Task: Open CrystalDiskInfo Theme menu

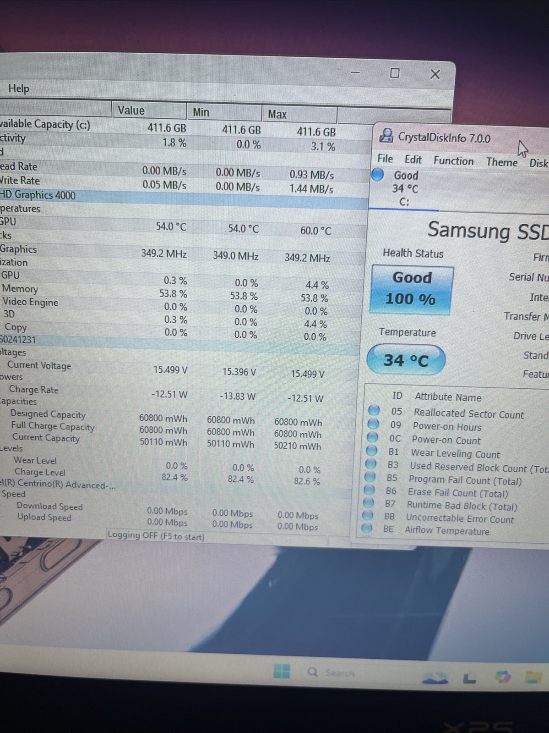Action: [502, 162]
